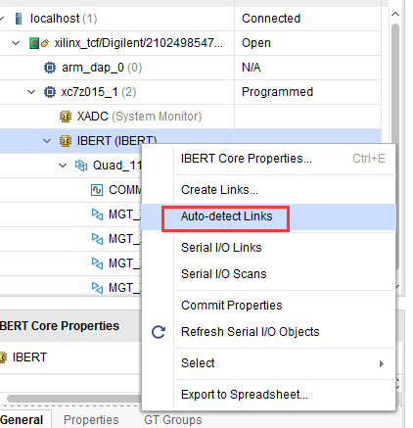Click the XADC System Monitor icon
Screen dimensions: 413x428
click(x=66, y=117)
